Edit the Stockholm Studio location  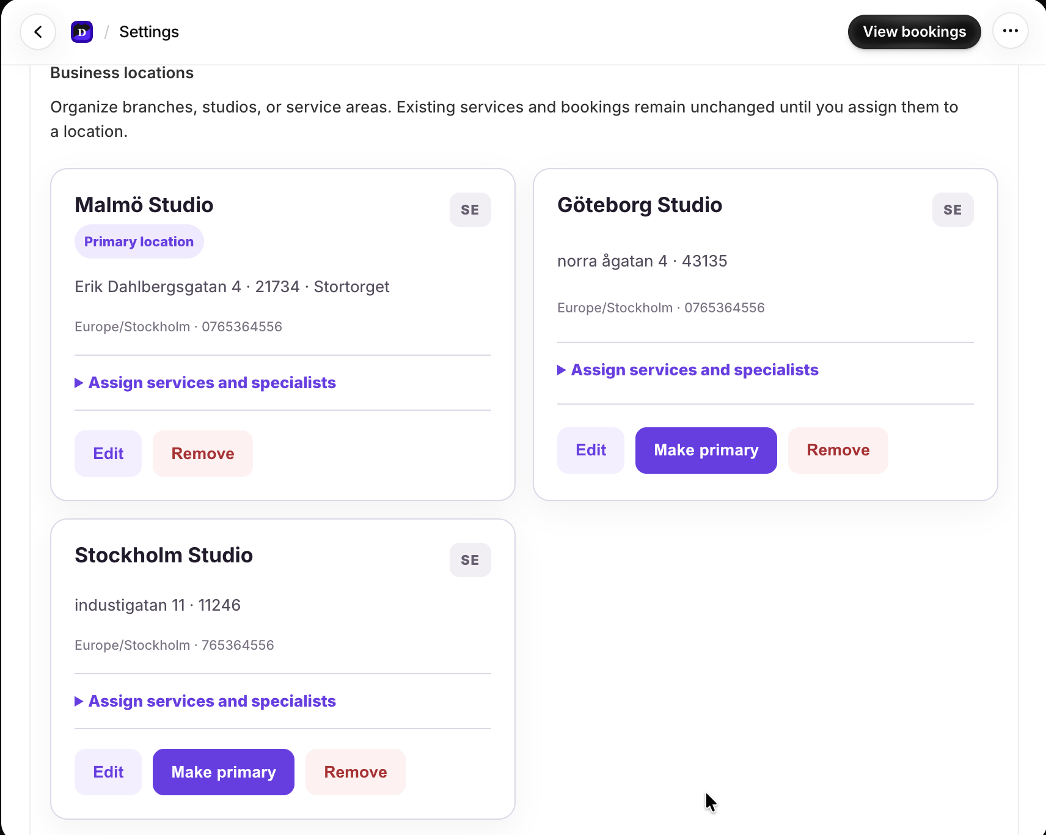click(108, 772)
